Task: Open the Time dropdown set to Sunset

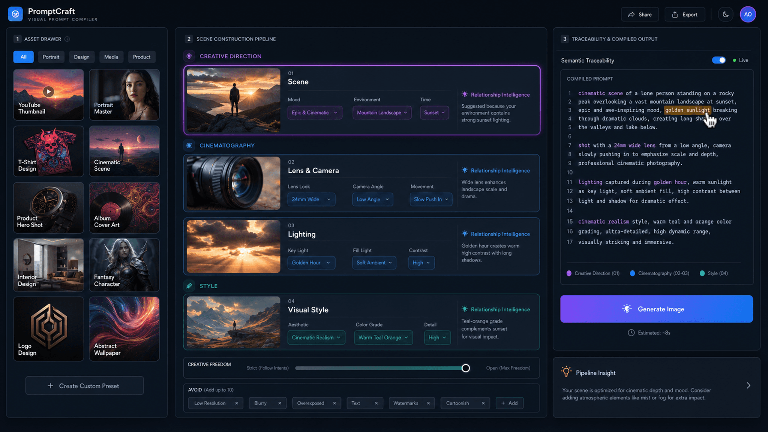Action: coord(434,112)
